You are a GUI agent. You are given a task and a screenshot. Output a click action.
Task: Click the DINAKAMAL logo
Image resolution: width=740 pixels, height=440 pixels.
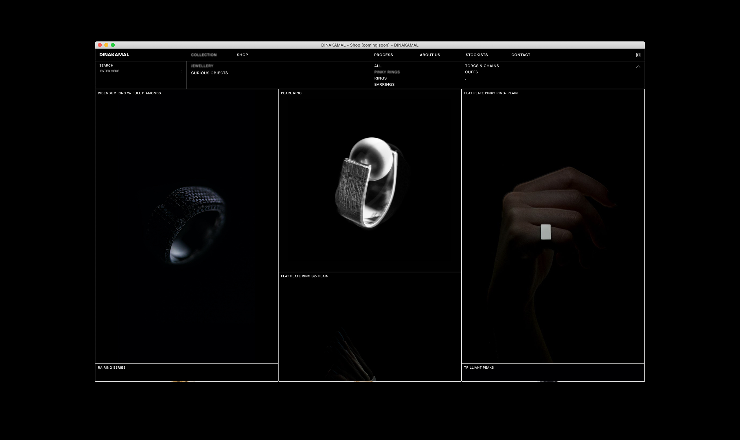tap(114, 55)
